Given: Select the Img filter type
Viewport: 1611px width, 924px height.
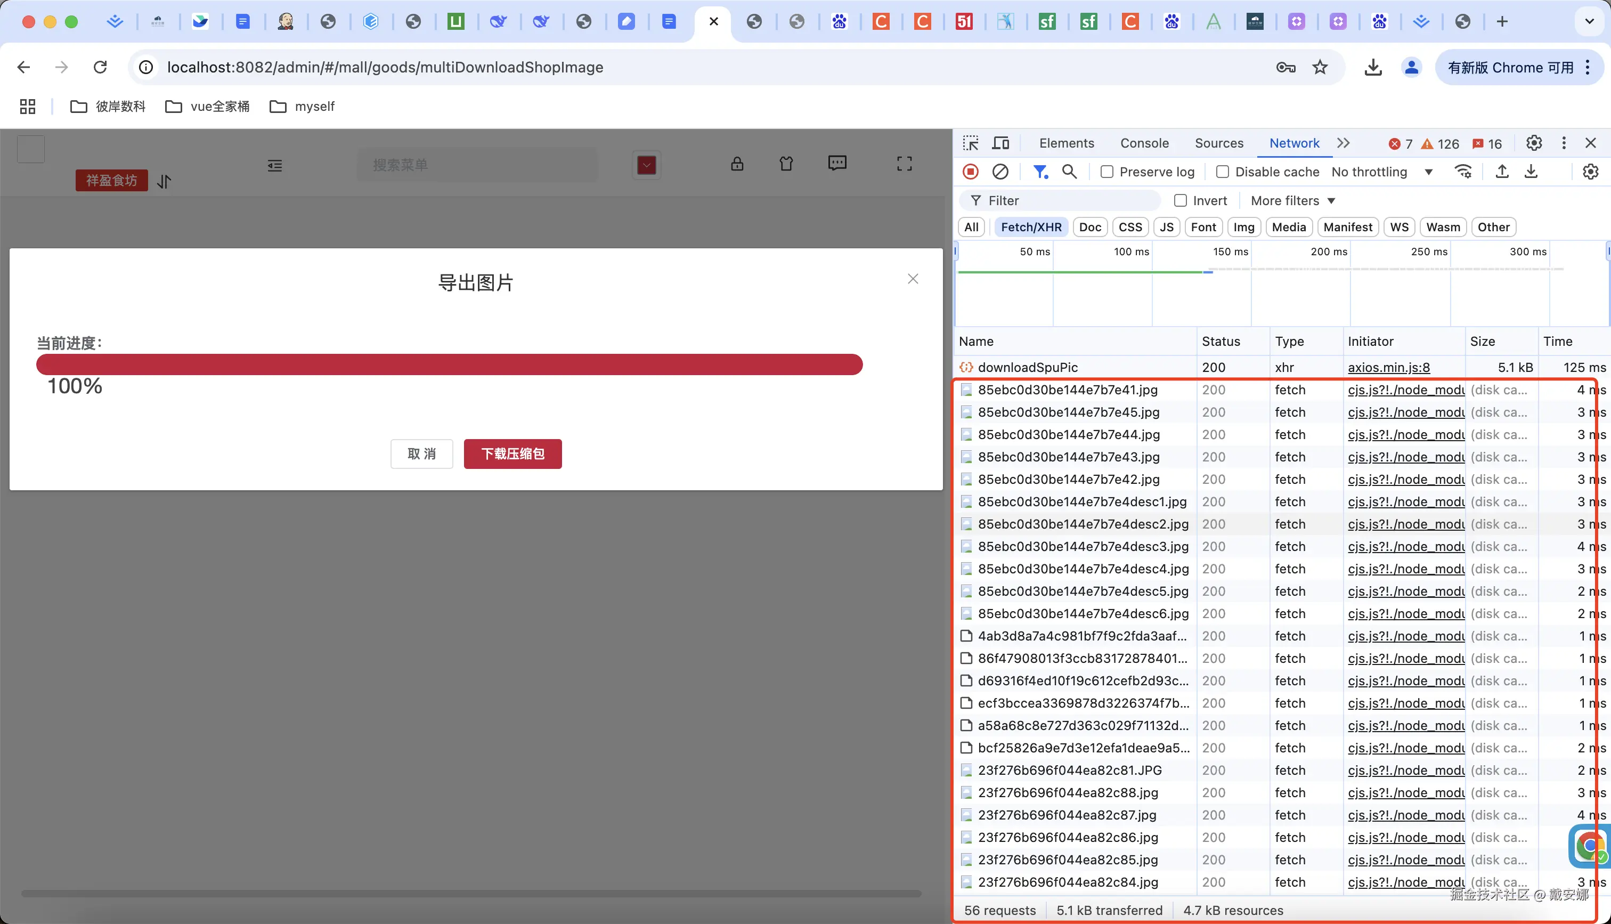Looking at the screenshot, I should click(1243, 227).
